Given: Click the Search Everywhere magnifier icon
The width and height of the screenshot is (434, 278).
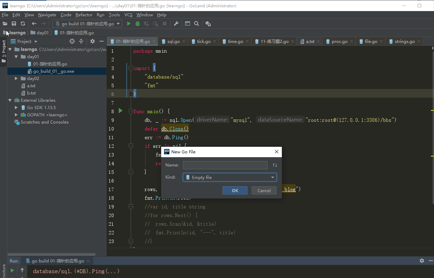Looking at the screenshot, I should tap(197, 24).
